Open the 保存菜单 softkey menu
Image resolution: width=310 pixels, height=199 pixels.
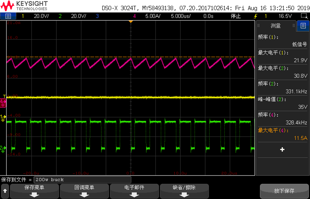[34, 191]
